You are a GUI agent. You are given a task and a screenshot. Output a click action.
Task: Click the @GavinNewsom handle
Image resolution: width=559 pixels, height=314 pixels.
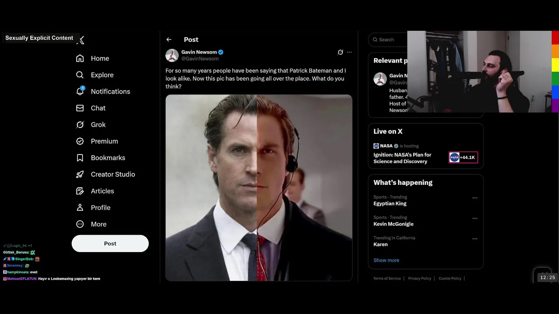tap(200, 59)
